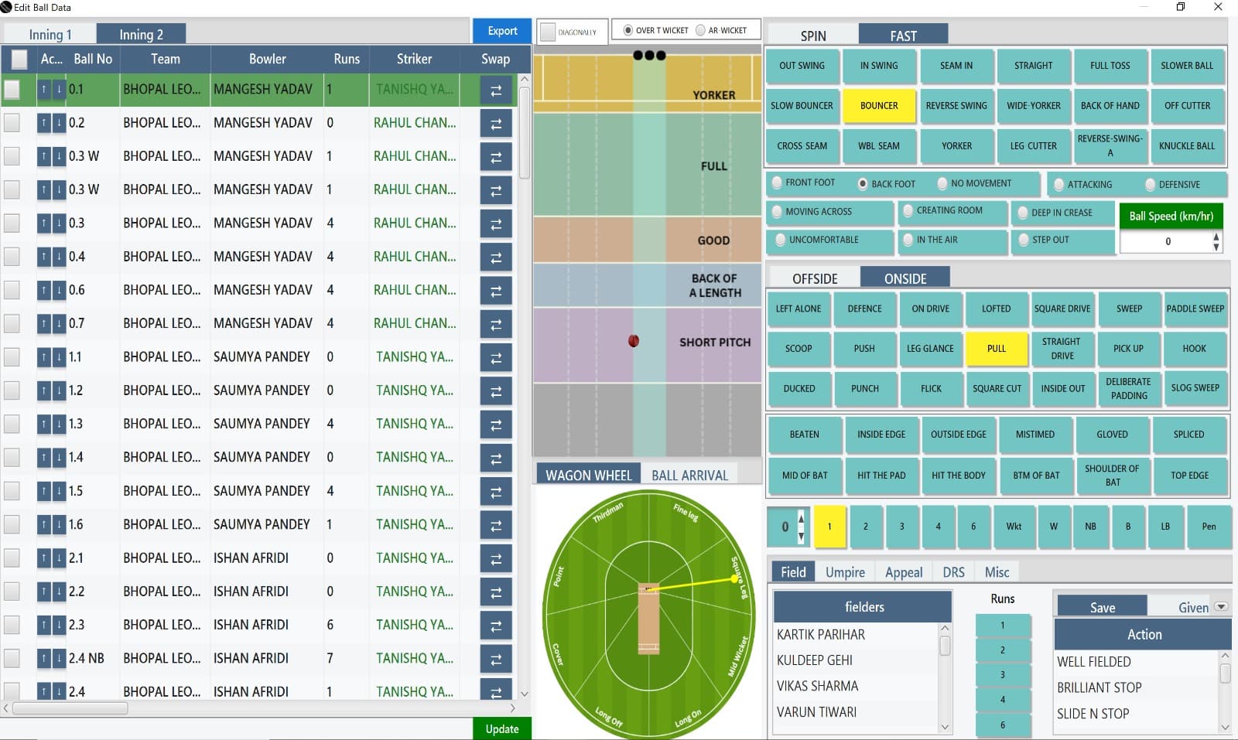Click the down arrow for ball 2.2

point(59,592)
